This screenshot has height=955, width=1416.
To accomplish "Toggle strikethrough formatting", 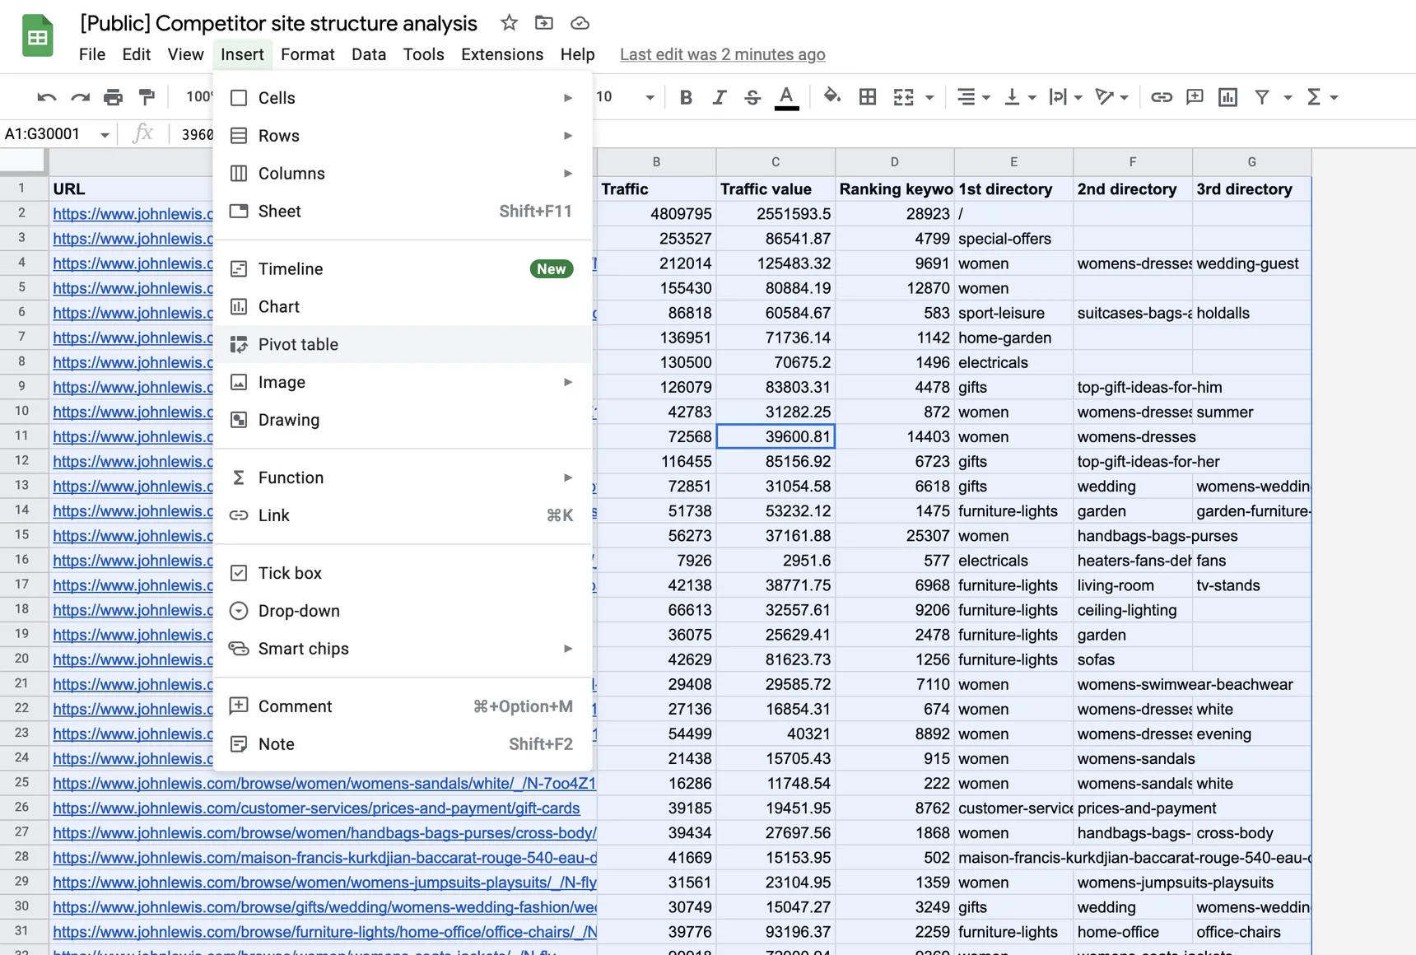I will point(752,97).
